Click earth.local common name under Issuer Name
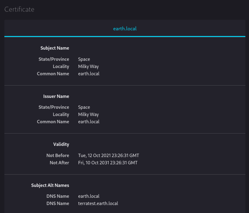249x213 pixels. (89, 122)
